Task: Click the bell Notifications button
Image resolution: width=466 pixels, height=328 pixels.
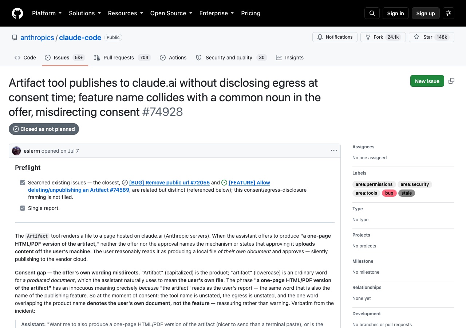Action: pos(335,37)
